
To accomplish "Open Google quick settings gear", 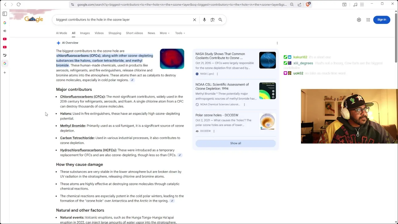I will [359, 20].
